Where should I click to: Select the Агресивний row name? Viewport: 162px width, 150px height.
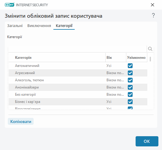click(x=25, y=73)
